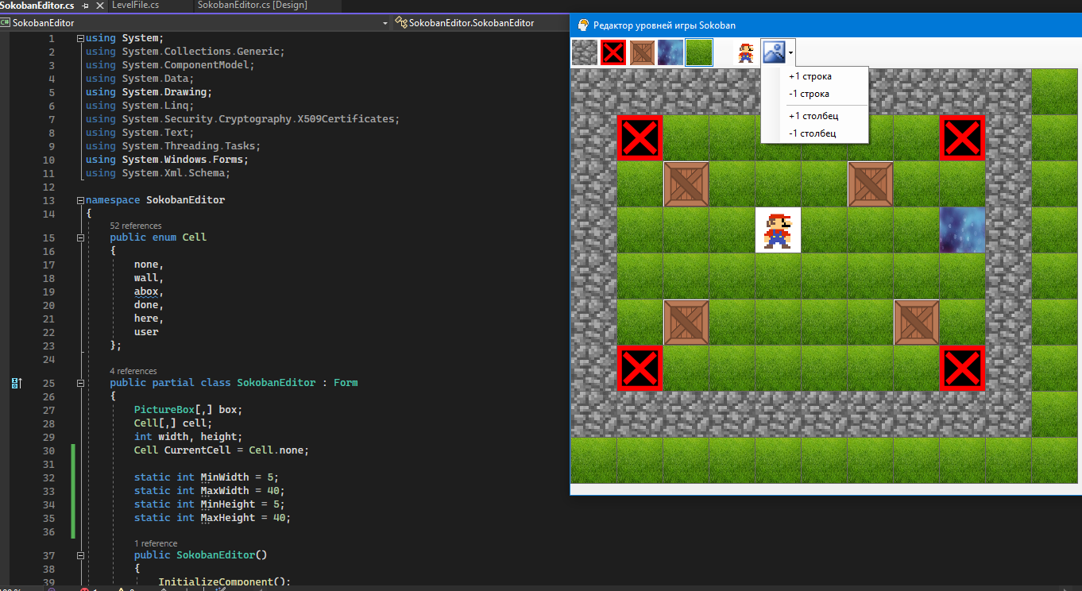Click the lower-right wooden crate on grid
Screen dimensions: 1082x591
[916, 323]
